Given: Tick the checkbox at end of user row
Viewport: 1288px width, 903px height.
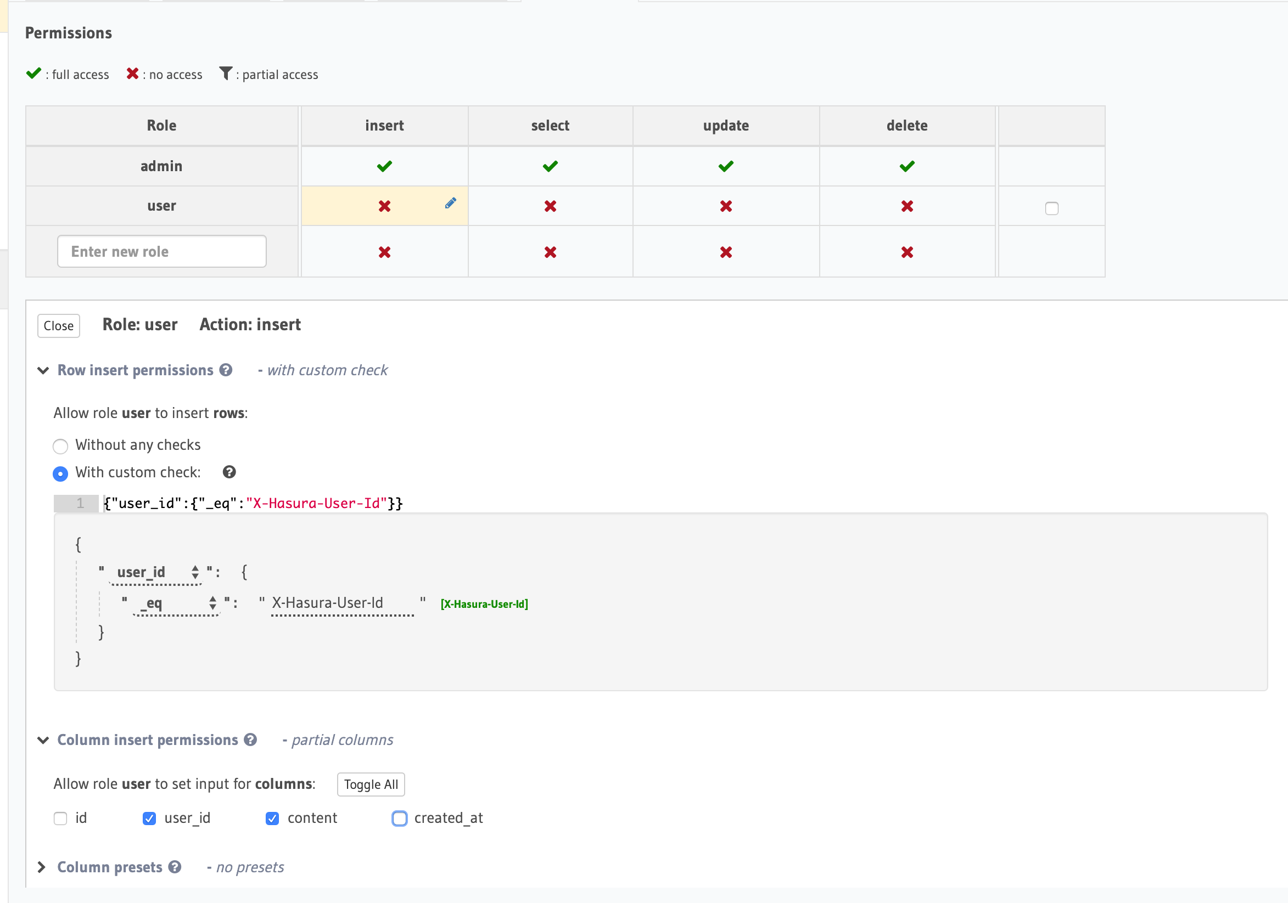Looking at the screenshot, I should [x=1051, y=208].
